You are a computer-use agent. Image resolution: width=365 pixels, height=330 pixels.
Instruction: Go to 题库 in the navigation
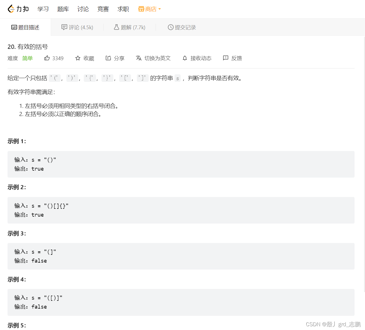pyautogui.click(x=63, y=9)
